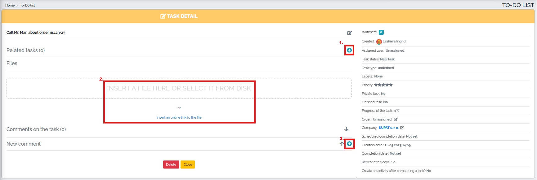This screenshot has height=180, width=537.
Task: Click the Delete button
Action: (x=171, y=165)
